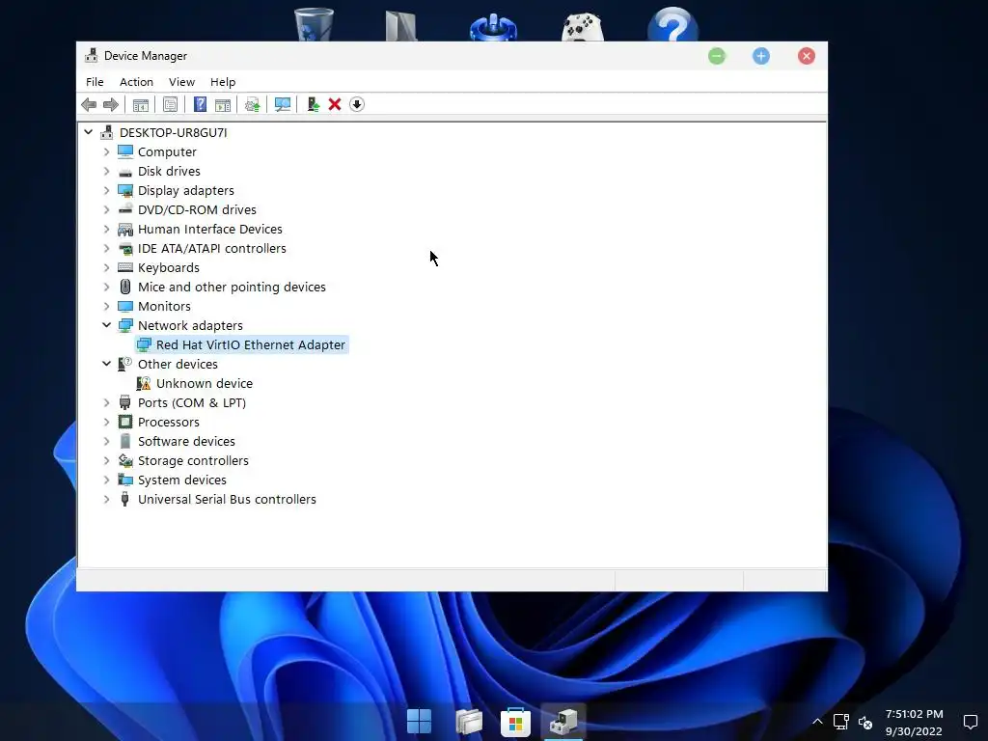
Task: Select the Other devices label
Action: [x=178, y=364]
